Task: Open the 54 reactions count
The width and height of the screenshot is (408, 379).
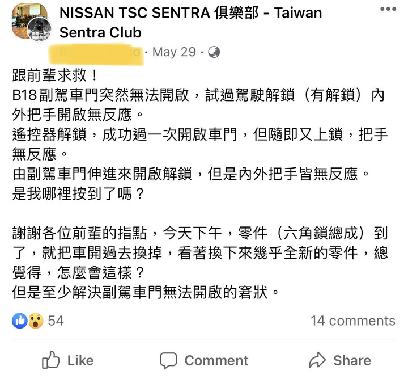Action: coord(56,321)
